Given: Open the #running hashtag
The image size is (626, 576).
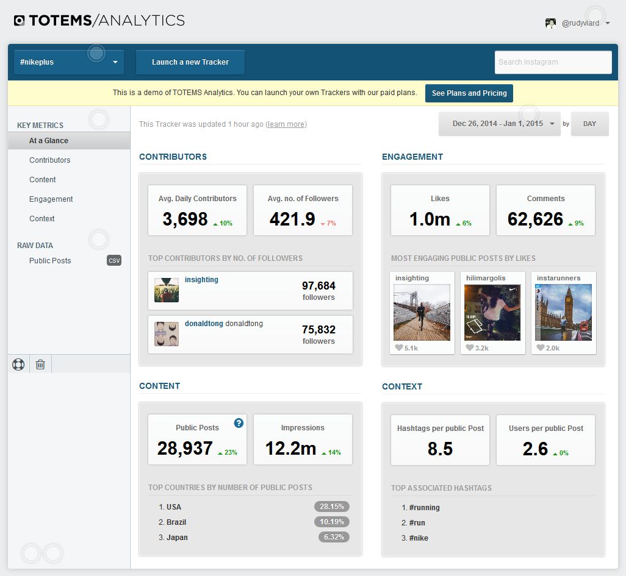Looking at the screenshot, I should click(x=424, y=507).
